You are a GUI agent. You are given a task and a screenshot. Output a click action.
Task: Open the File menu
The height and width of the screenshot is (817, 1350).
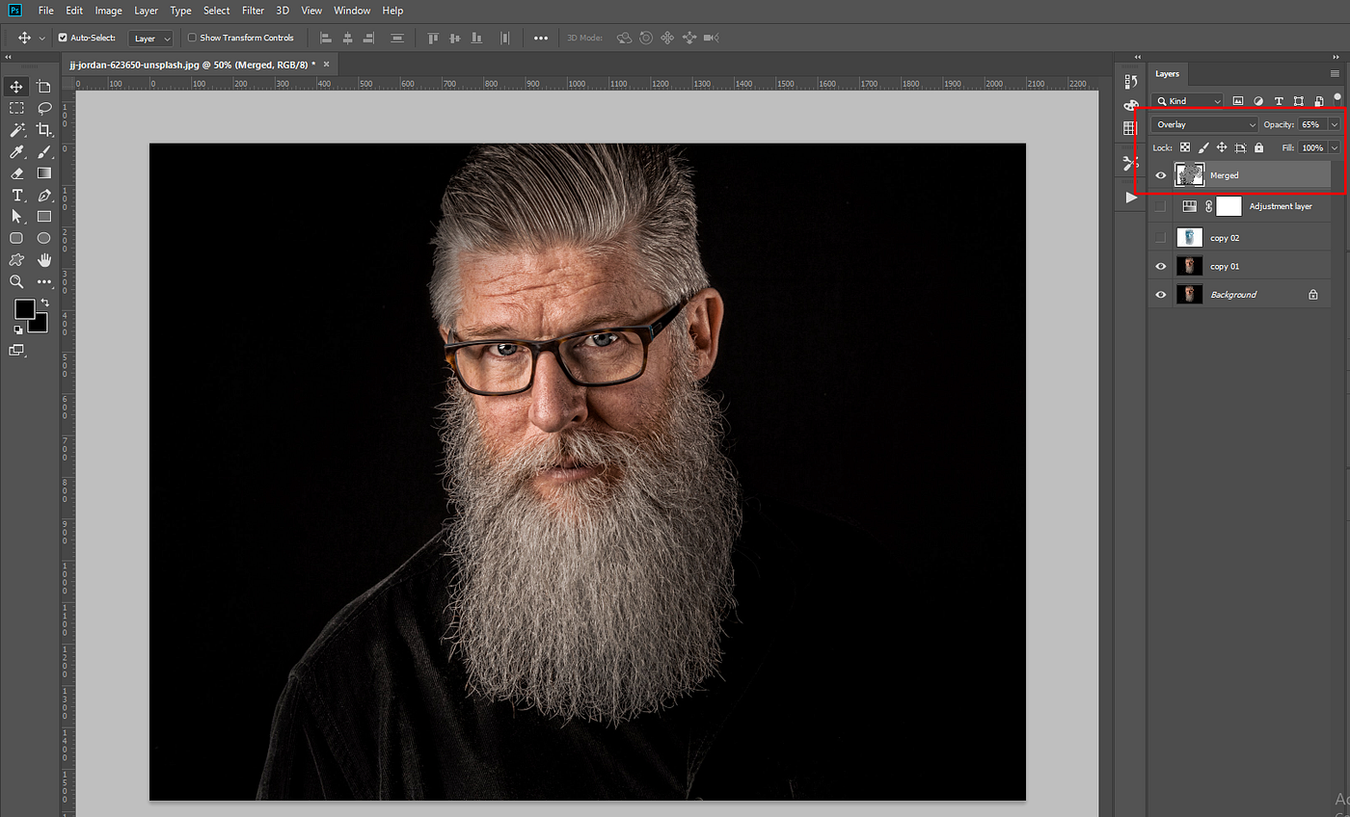[x=45, y=11]
